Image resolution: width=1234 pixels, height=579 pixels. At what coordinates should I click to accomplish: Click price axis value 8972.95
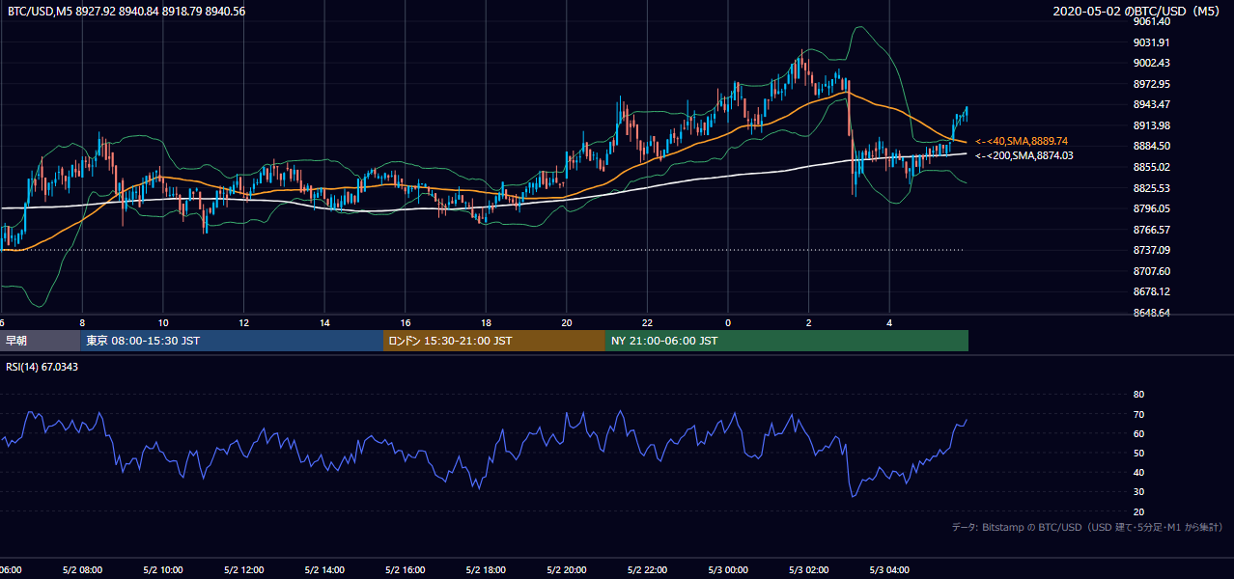point(1151,84)
